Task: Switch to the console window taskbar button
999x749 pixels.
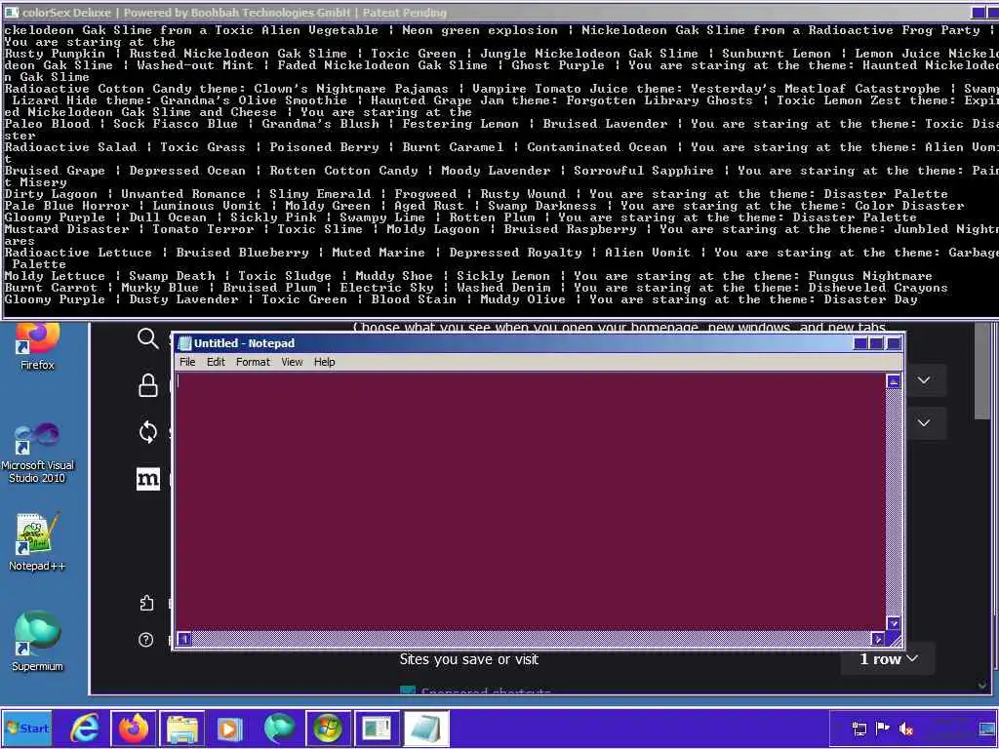Action: click(x=377, y=729)
